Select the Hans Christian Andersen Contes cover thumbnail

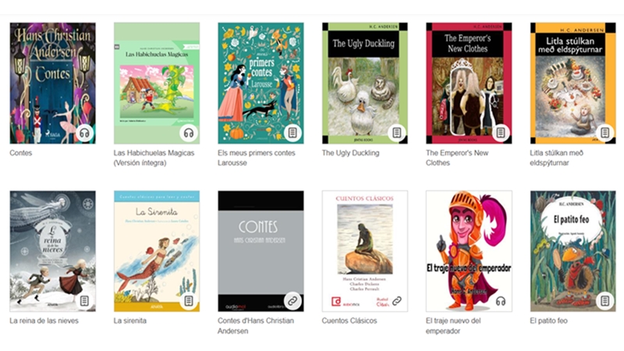click(52, 83)
